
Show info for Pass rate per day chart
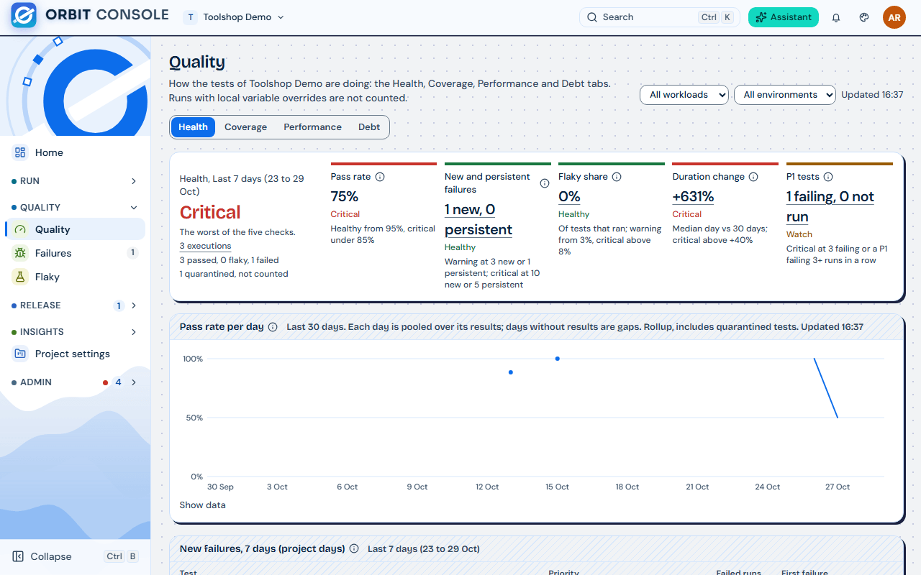[273, 327]
